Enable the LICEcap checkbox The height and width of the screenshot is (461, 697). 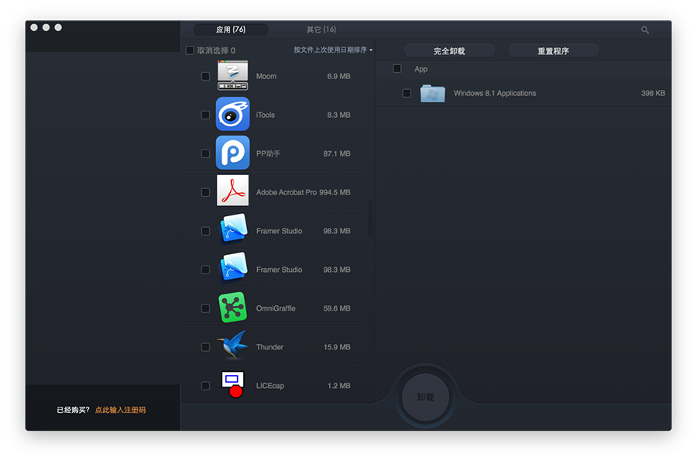tap(205, 385)
